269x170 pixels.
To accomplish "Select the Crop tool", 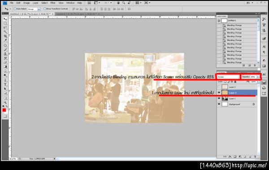I will pyautogui.click(x=5, y=36).
